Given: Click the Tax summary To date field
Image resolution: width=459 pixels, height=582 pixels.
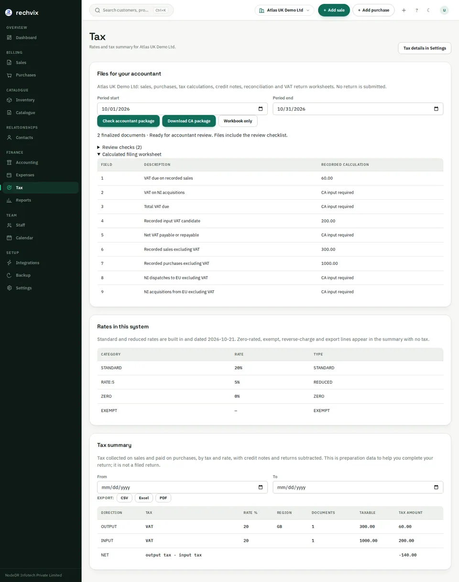Looking at the screenshot, I should 358,487.
